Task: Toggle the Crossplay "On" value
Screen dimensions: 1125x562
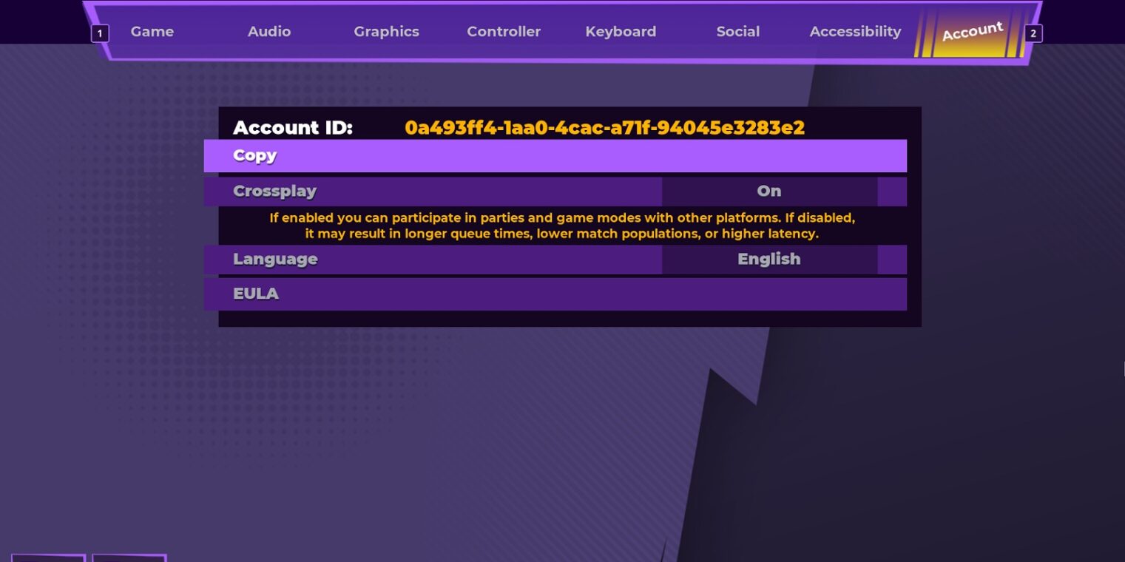Action: [769, 192]
